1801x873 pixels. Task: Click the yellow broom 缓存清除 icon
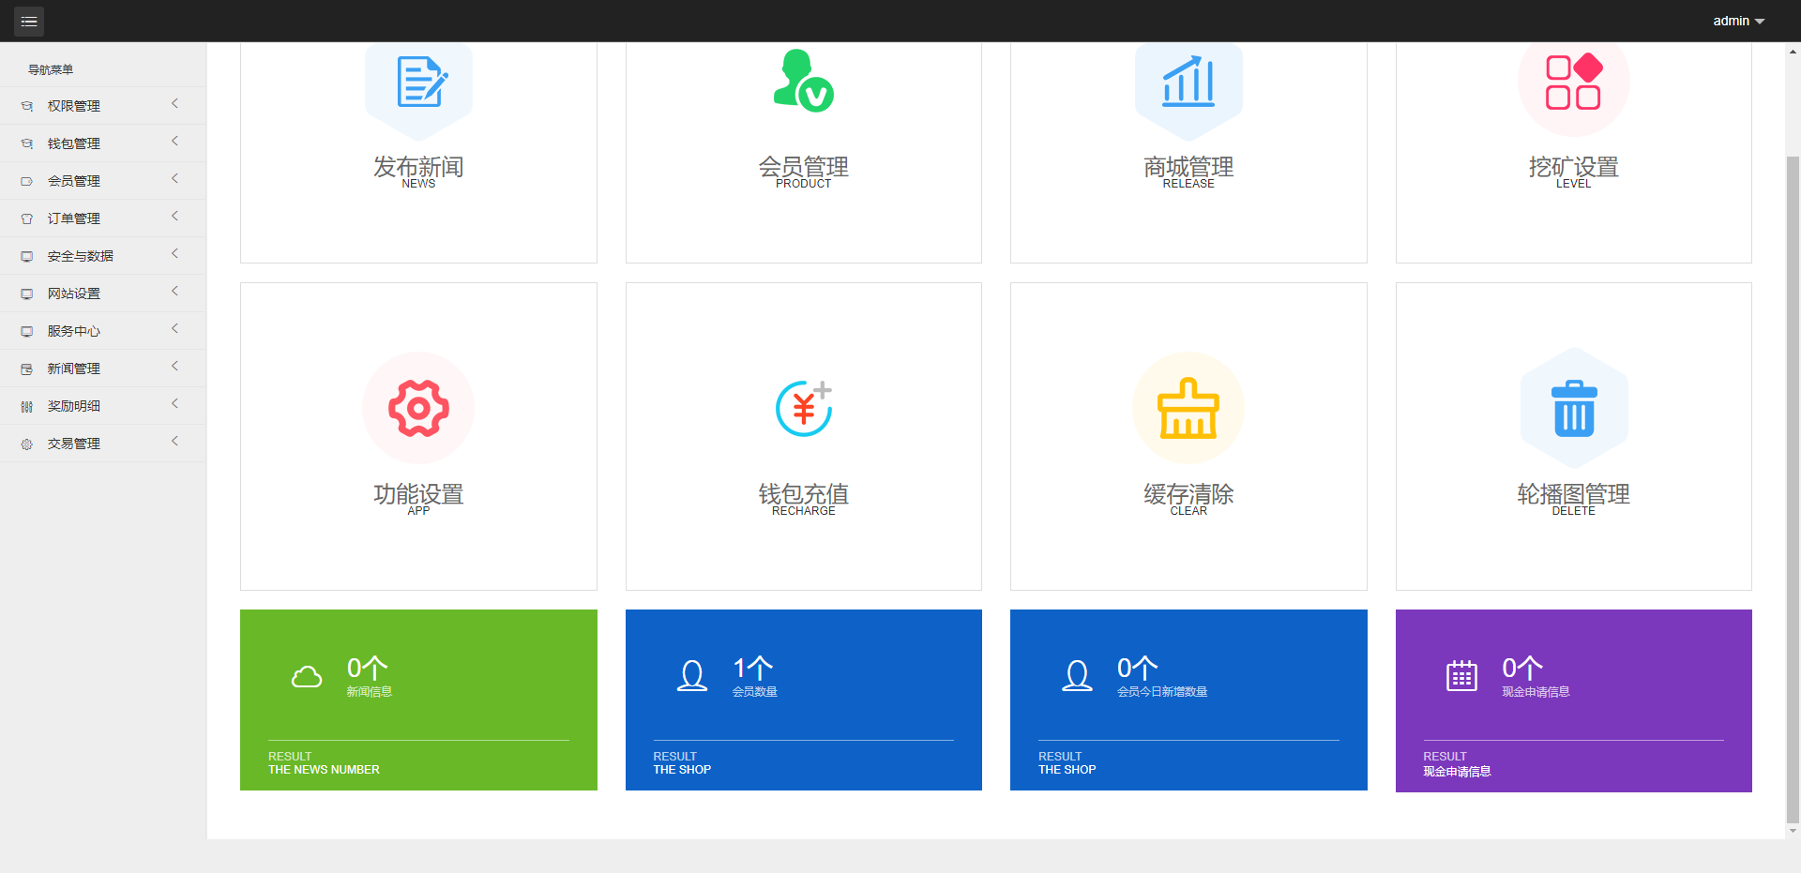tap(1188, 408)
